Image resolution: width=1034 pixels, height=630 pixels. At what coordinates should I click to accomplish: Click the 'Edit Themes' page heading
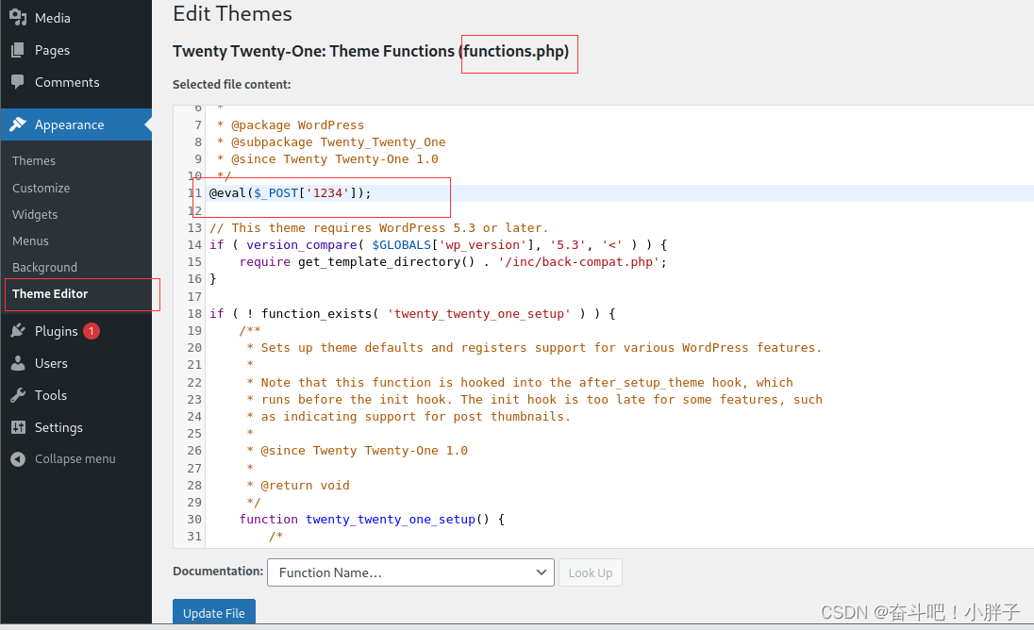point(232,14)
